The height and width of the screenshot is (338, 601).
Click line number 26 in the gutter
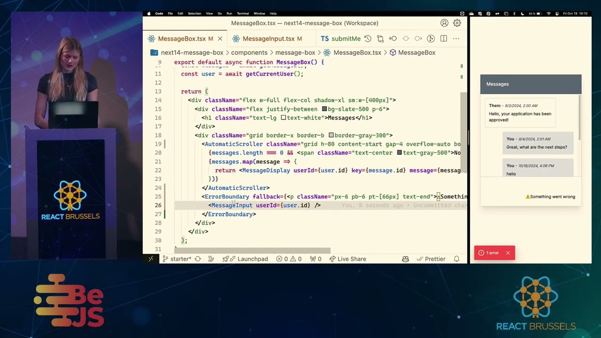tap(158, 205)
